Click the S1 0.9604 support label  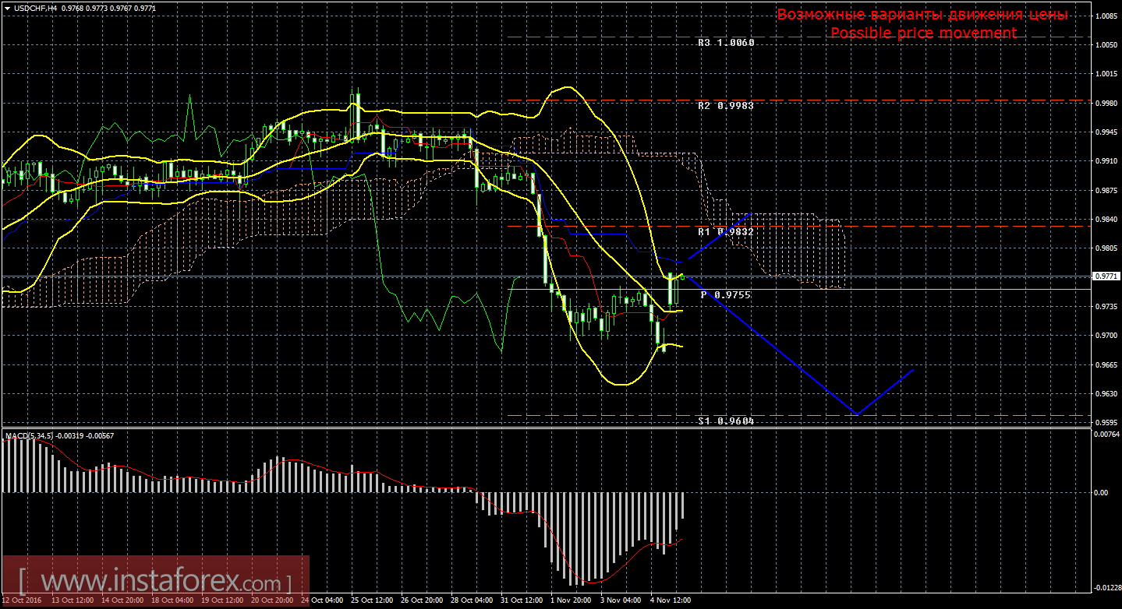point(725,421)
